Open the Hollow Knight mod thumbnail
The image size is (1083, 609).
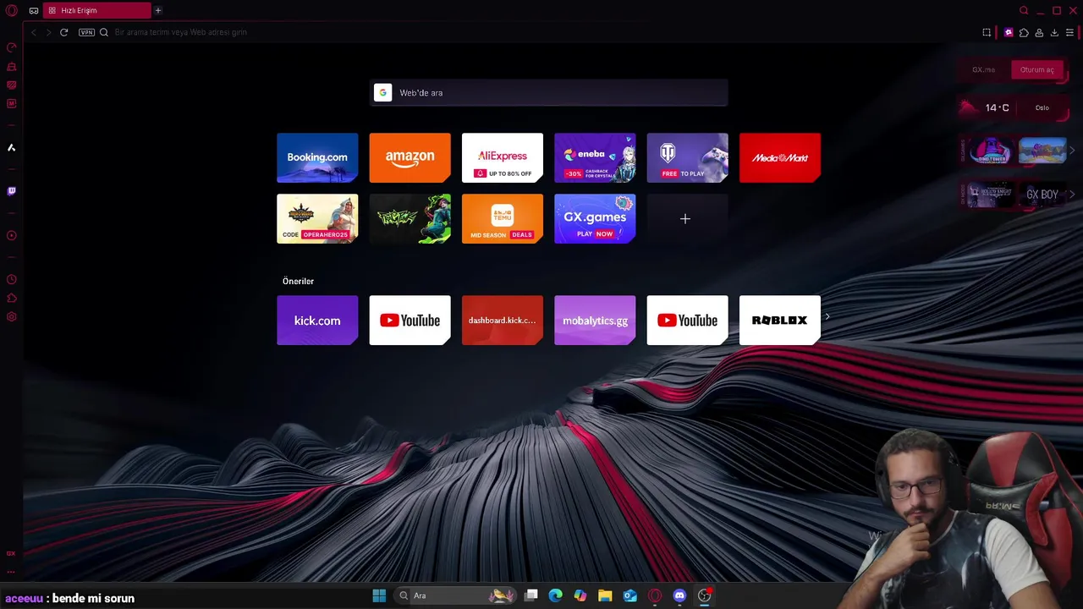(x=992, y=195)
